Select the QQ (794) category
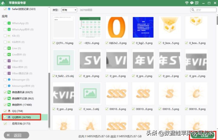Screen dimensions: 218x140 pyautogui.click(x=17, y=111)
